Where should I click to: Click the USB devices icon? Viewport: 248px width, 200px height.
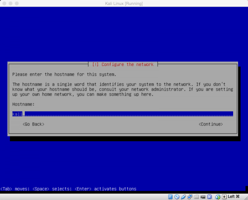[183, 197]
